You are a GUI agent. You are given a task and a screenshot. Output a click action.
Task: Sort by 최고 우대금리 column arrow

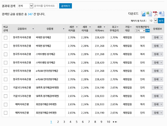click(x=118, y=27)
